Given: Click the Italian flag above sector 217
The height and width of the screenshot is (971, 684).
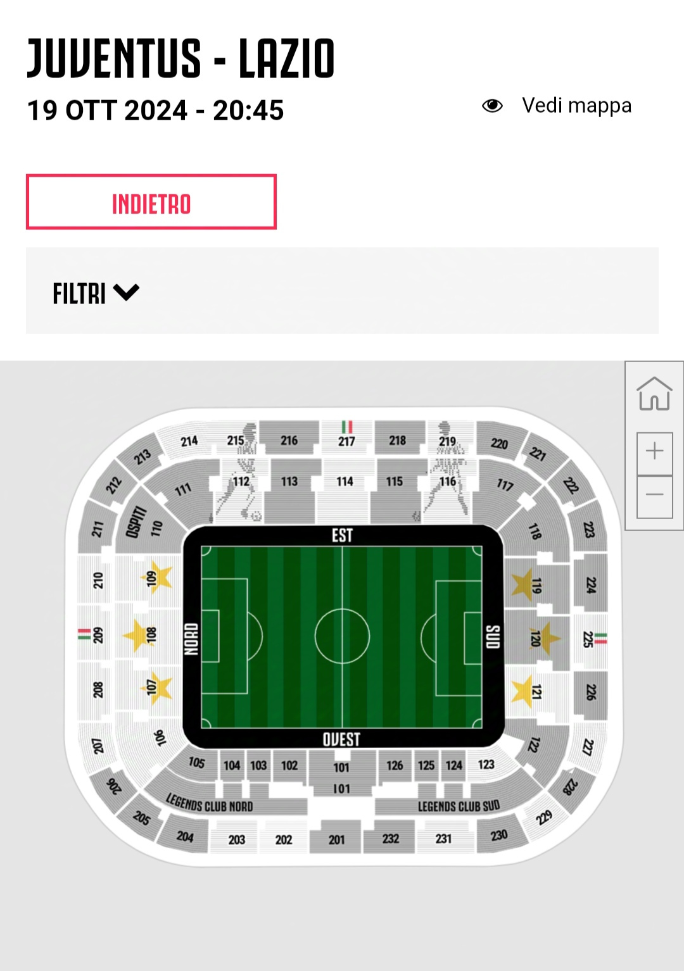Looking at the screenshot, I should click(346, 427).
